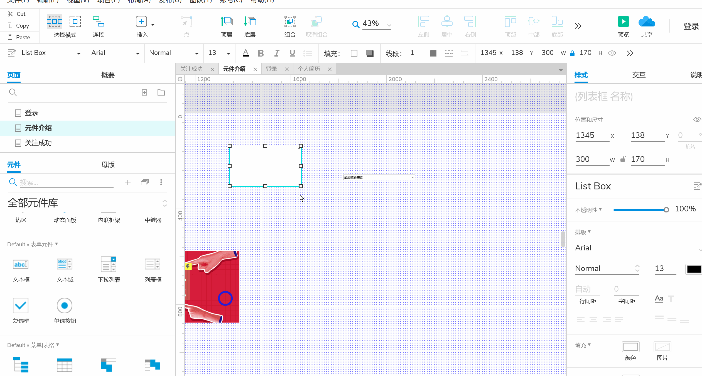Click the 登录 login link at top right
This screenshot has width=702, height=376.
point(691,26)
